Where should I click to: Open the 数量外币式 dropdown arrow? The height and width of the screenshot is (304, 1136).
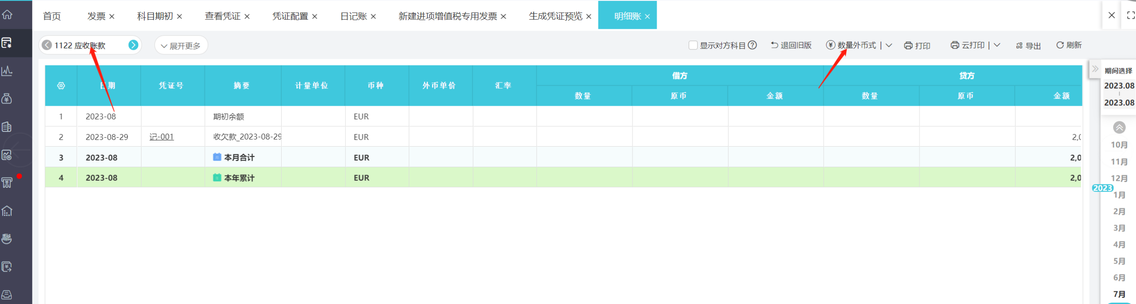tap(888, 45)
